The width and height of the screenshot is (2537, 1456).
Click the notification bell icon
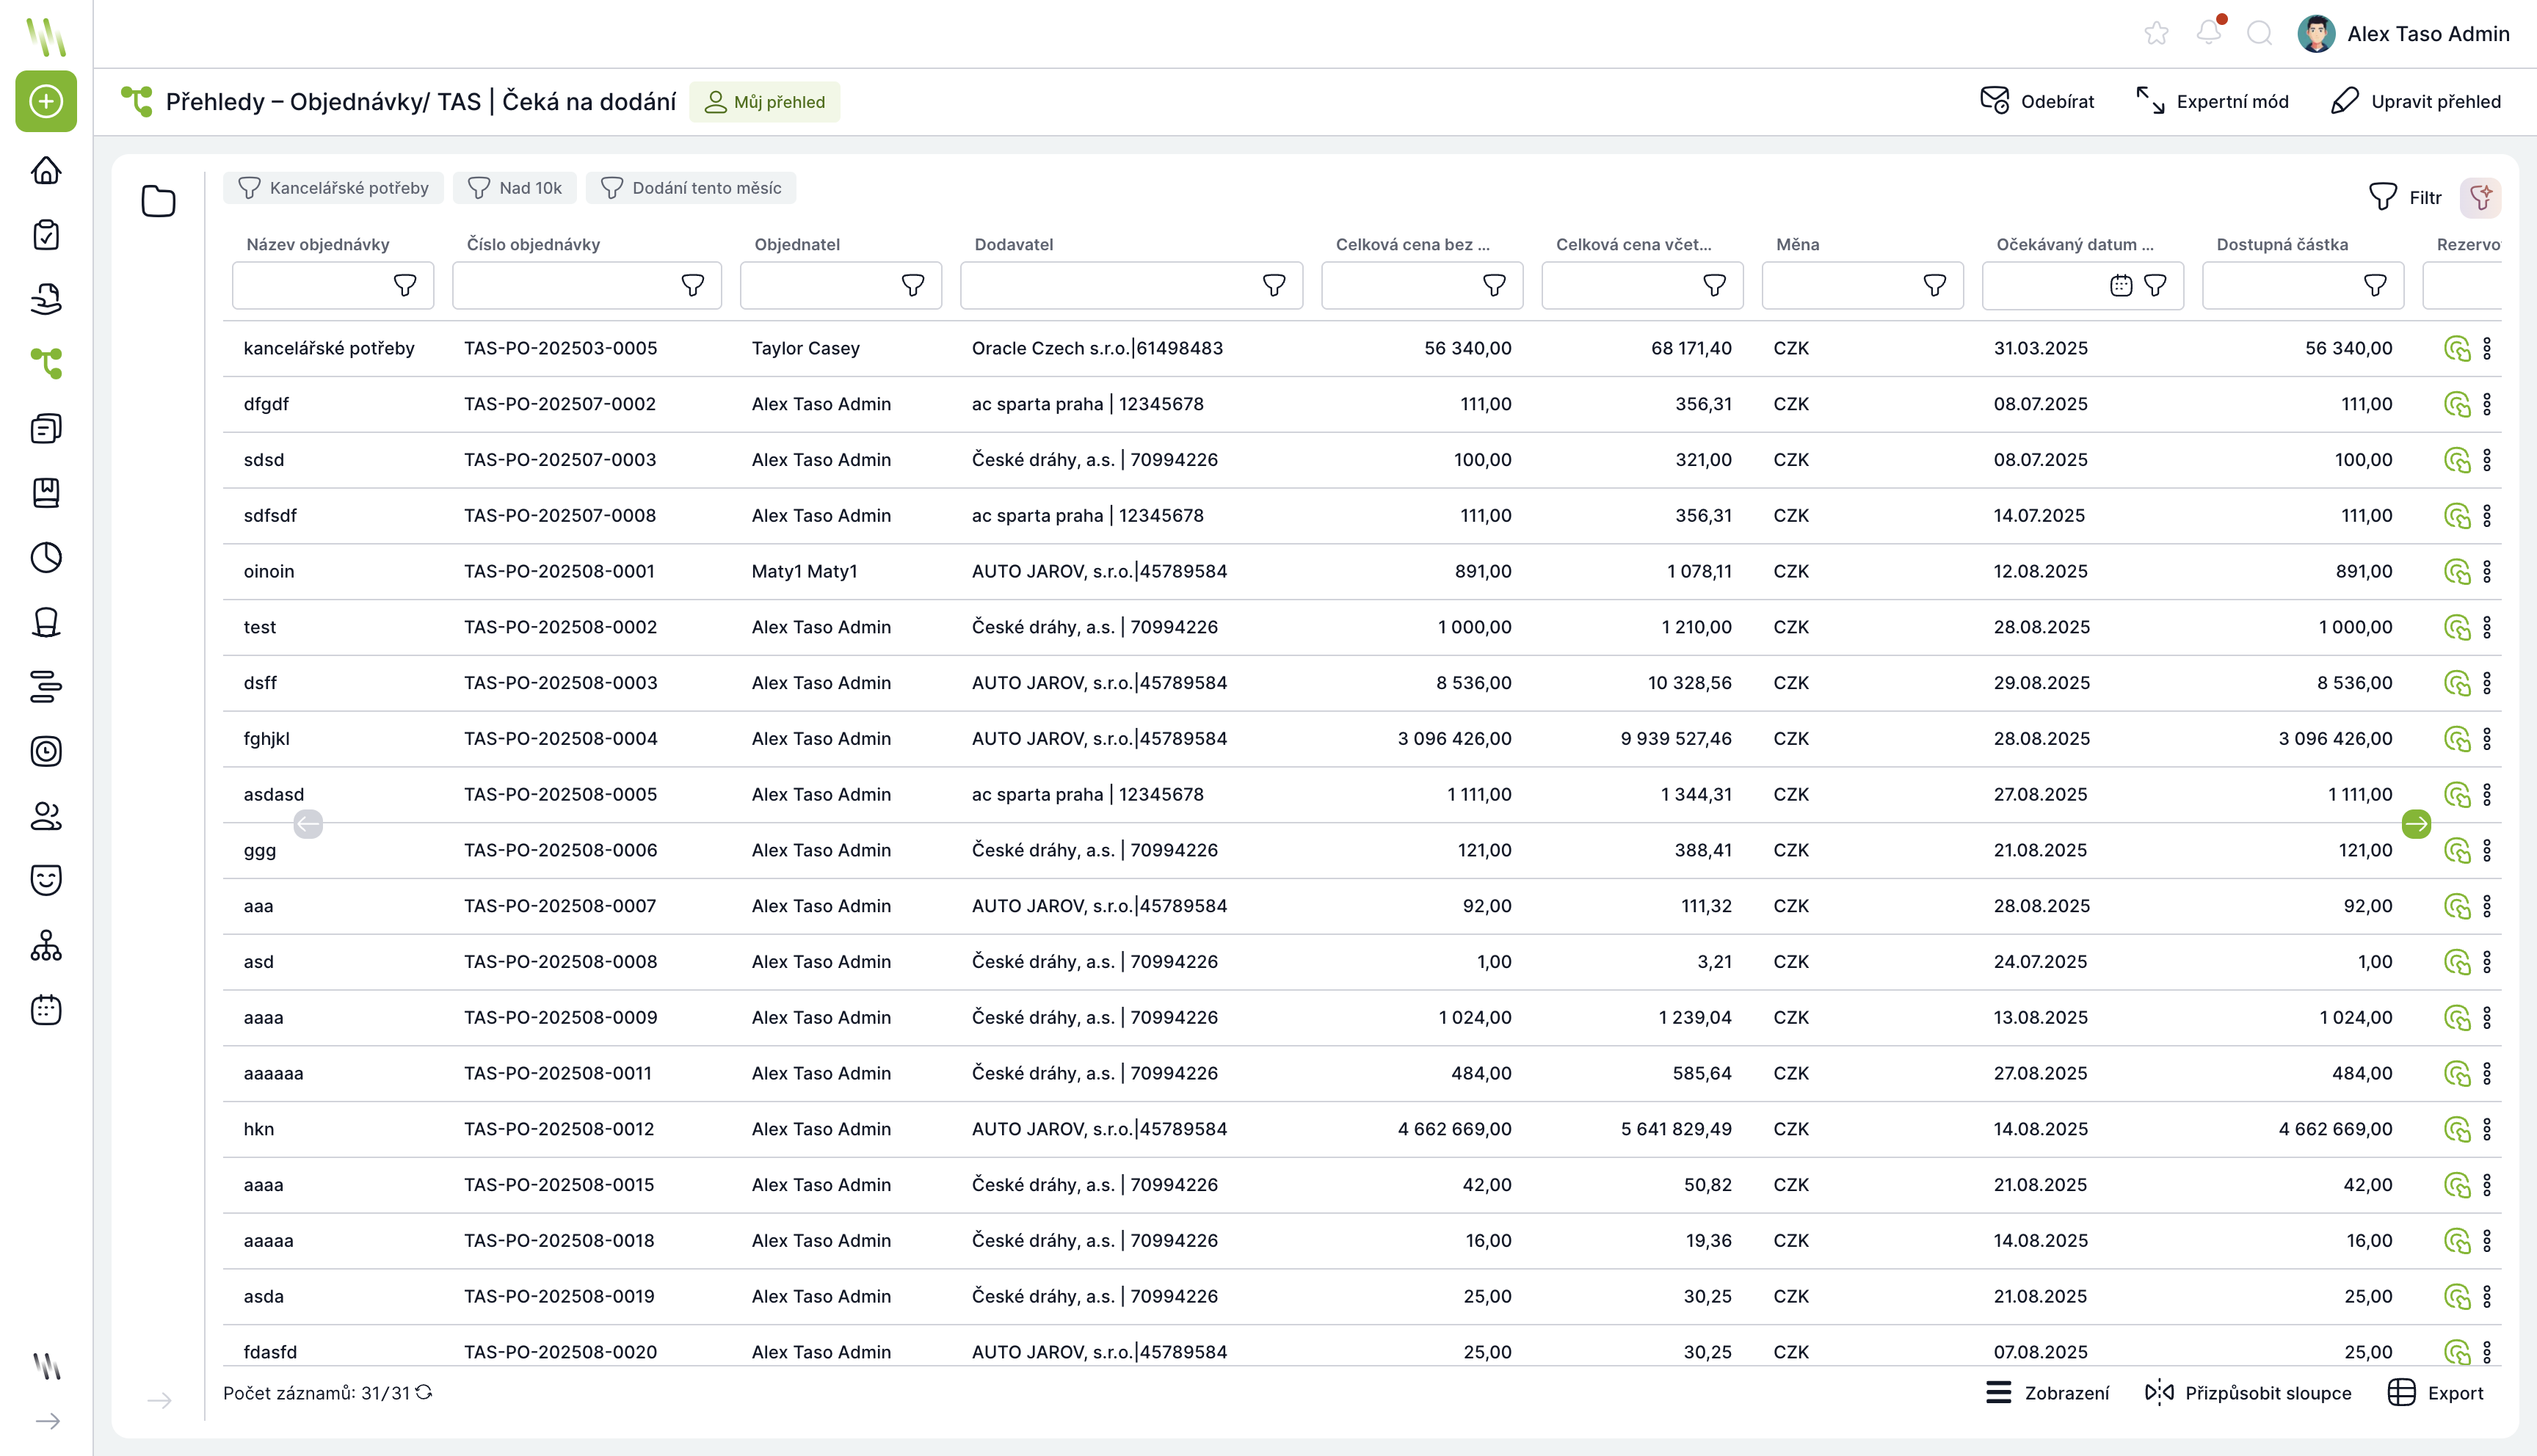pos(2209,33)
